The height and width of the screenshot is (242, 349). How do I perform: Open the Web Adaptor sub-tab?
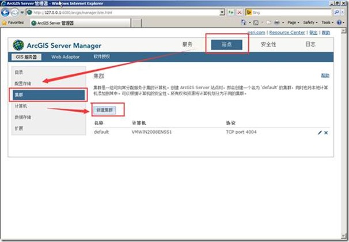click(66, 57)
